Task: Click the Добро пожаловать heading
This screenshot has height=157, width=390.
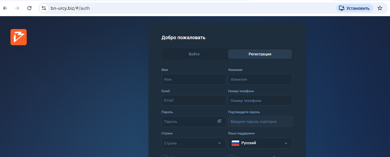Action: [183, 38]
